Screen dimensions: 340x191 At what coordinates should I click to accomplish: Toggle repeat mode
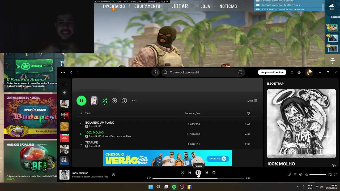[214, 173]
